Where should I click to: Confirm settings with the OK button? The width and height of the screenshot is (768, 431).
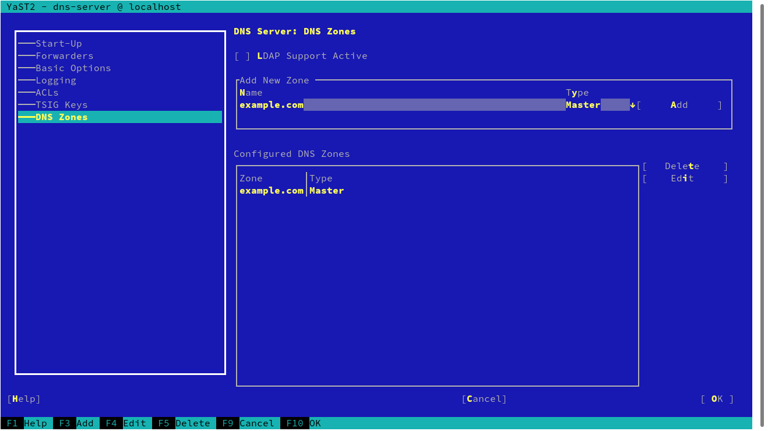tap(717, 399)
